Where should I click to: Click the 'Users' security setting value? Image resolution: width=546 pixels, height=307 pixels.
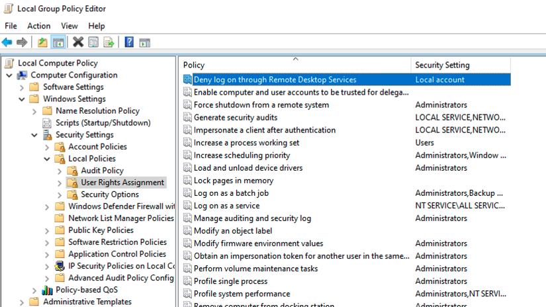(x=424, y=143)
